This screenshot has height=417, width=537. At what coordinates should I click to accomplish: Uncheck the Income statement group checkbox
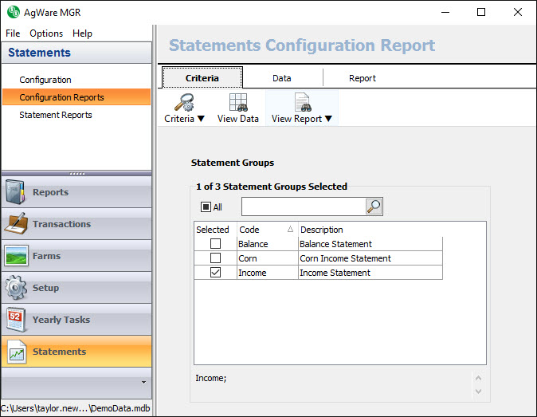pyautogui.click(x=215, y=273)
